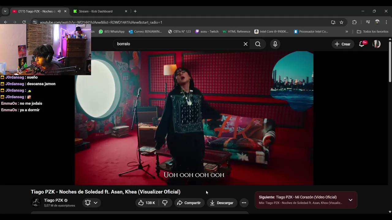The width and height of the screenshot is (392, 220).
Task: Open the tab search dropdown arrow
Action: pos(5,11)
